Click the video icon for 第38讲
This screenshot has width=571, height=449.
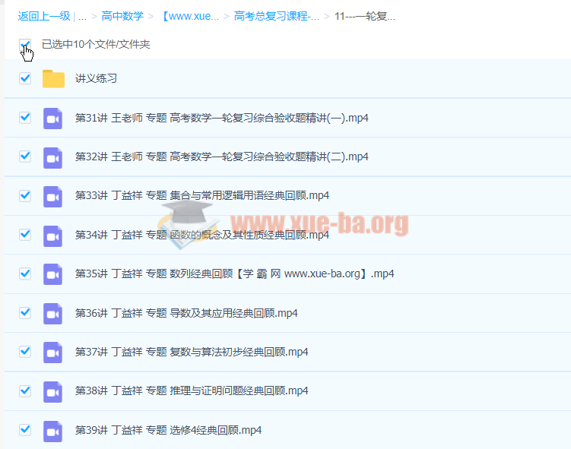[x=52, y=391]
